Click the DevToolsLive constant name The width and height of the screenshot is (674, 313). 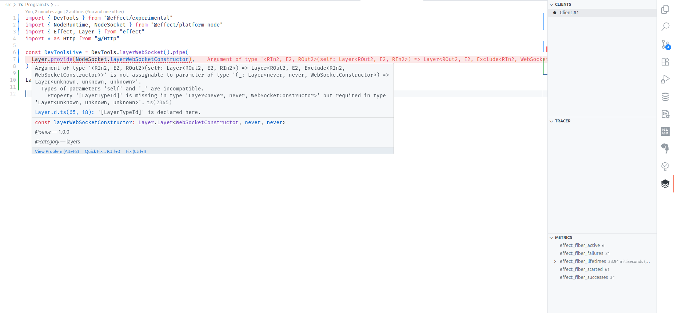[63, 52]
